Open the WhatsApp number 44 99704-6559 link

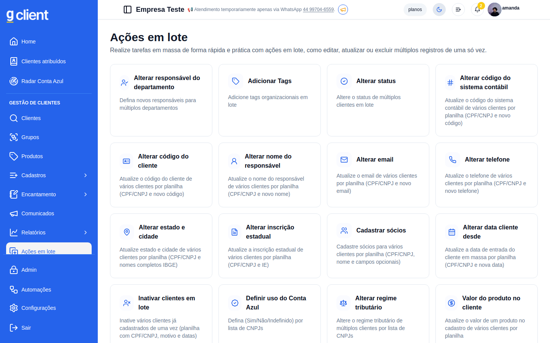pyautogui.click(x=318, y=10)
